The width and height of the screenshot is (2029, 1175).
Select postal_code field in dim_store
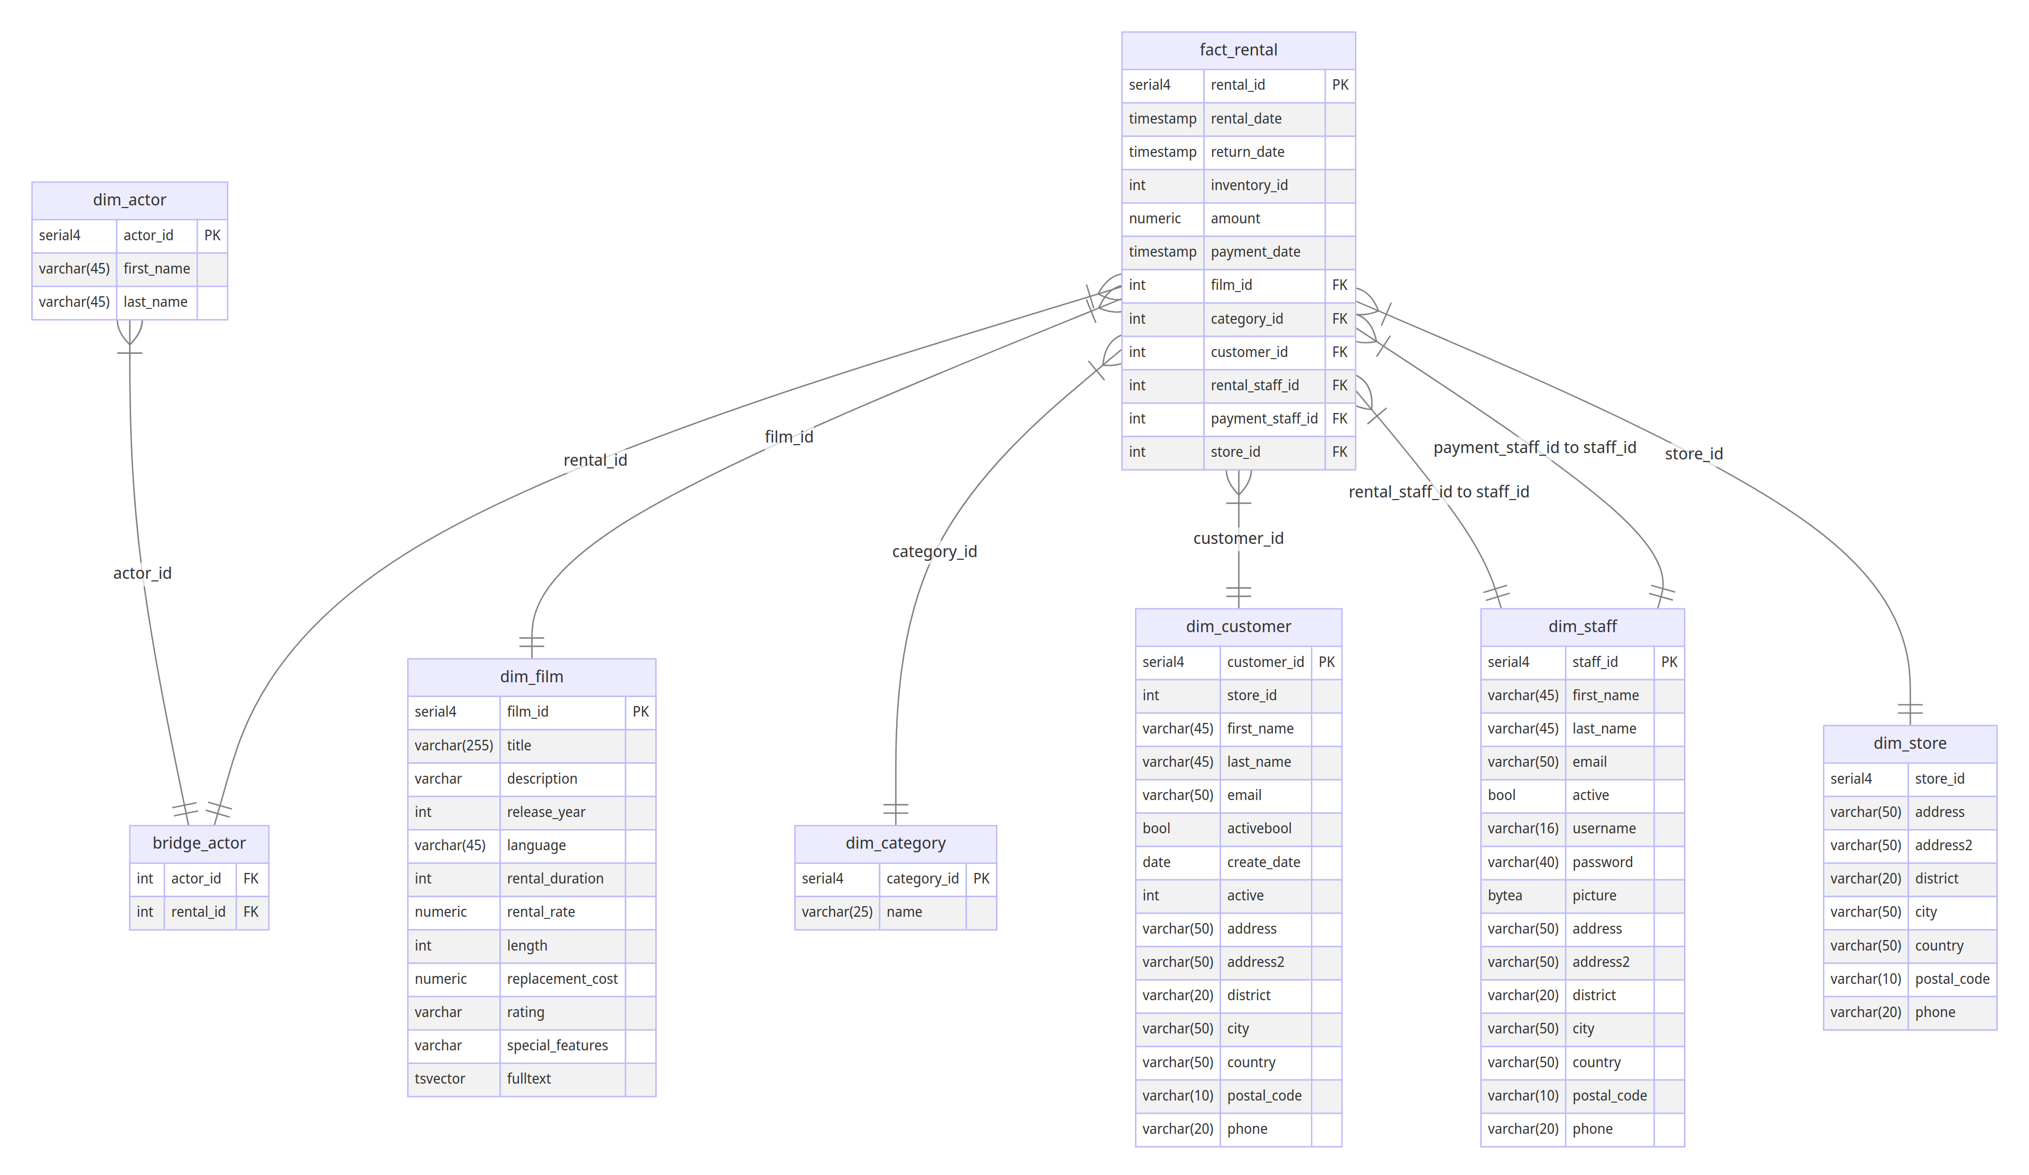1951,979
